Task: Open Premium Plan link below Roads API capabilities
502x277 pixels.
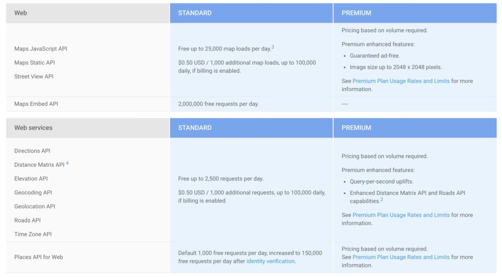Action: coord(401,215)
